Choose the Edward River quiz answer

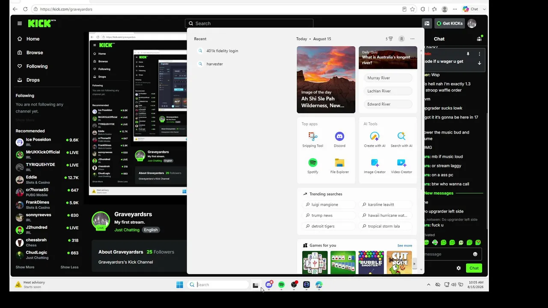coord(388,104)
